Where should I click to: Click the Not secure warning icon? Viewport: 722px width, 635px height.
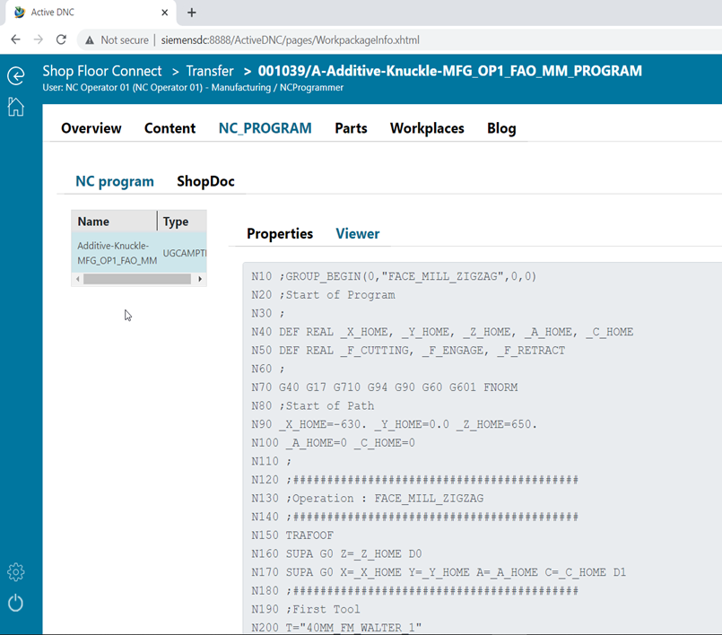(90, 40)
